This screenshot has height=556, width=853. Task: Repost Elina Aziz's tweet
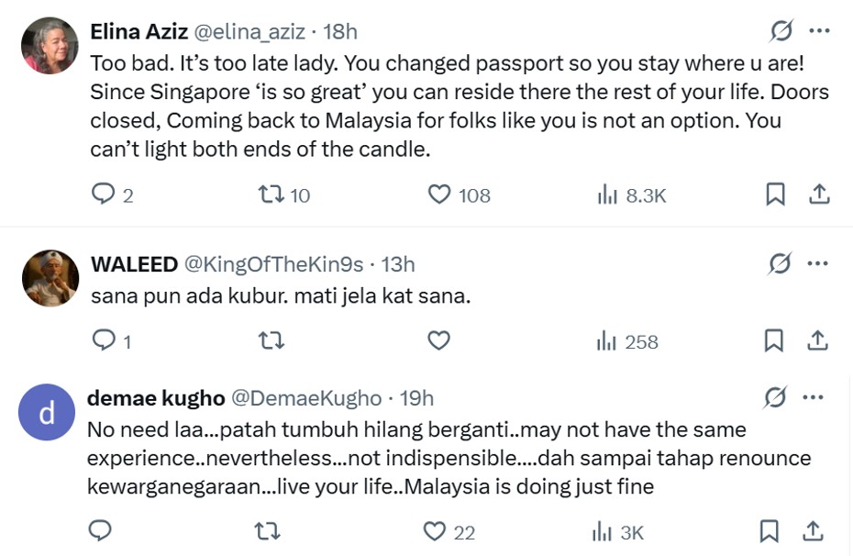270,195
